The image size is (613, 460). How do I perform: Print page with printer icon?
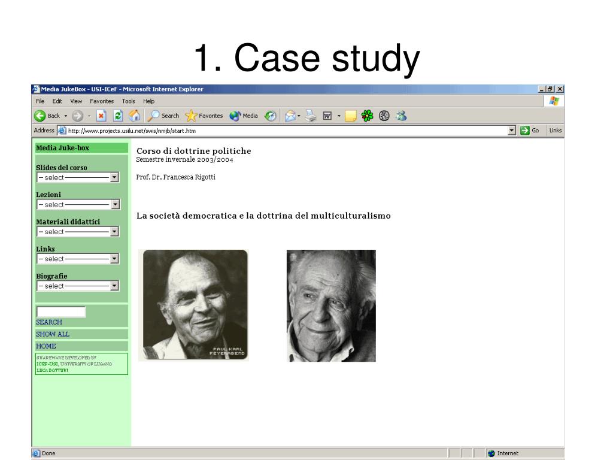click(311, 116)
